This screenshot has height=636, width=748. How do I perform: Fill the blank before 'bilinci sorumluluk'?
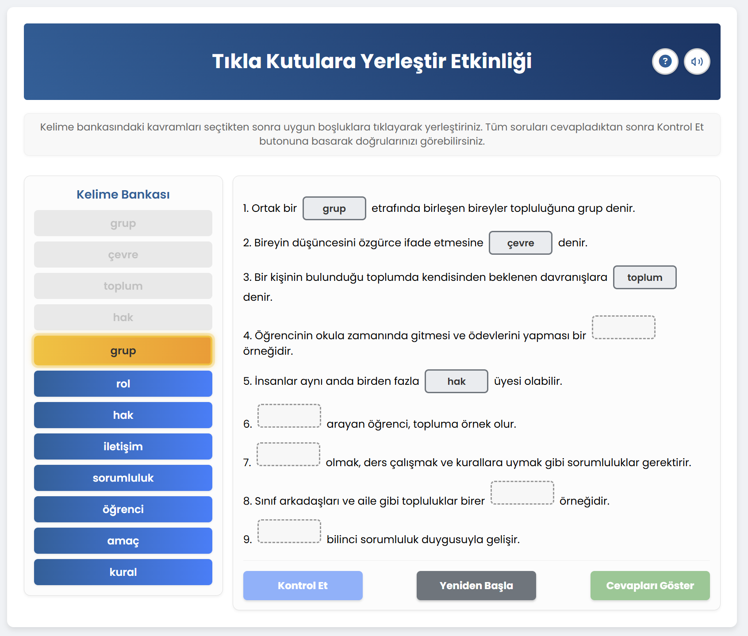(289, 531)
